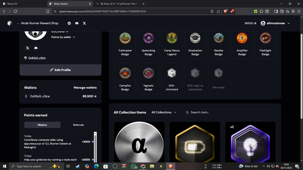
Task: Select the locked FIN-tastic badge
Action: (219, 78)
